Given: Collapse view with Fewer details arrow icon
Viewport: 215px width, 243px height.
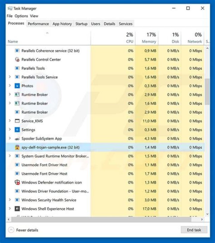Looking at the screenshot, I should (11, 230).
